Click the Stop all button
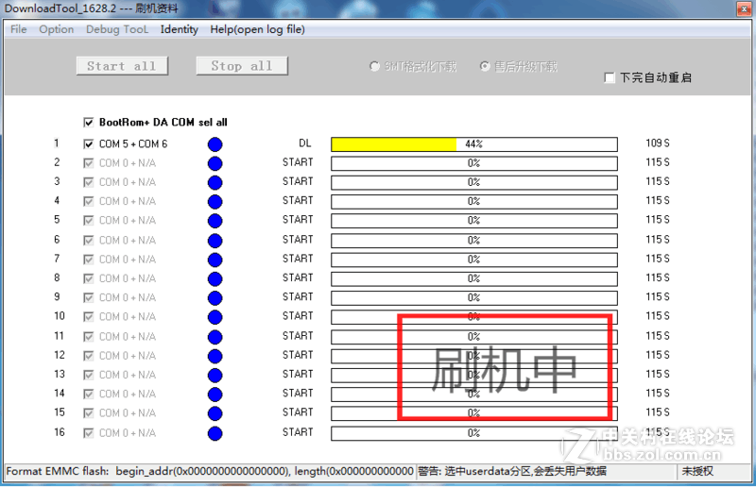The height and width of the screenshot is (487, 756). pos(242,66)
